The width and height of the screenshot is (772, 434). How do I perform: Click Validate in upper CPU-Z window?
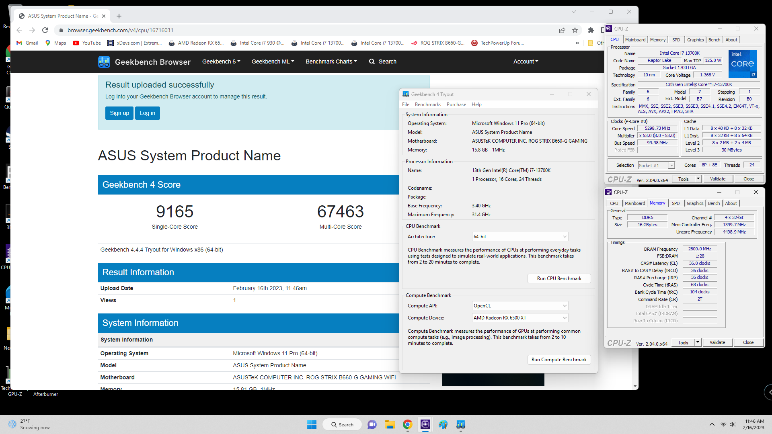pyautogui.click(x=718, y=179)
